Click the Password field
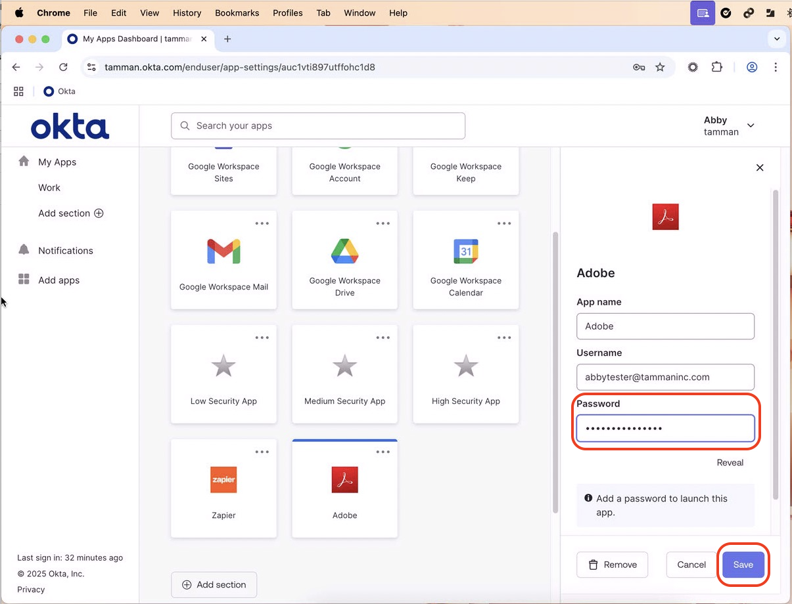 click(x=665, y=428)
